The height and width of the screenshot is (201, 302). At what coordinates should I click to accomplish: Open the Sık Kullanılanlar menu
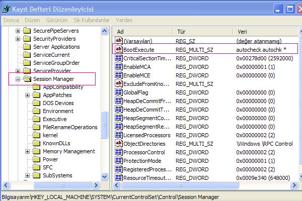point(92,20)
